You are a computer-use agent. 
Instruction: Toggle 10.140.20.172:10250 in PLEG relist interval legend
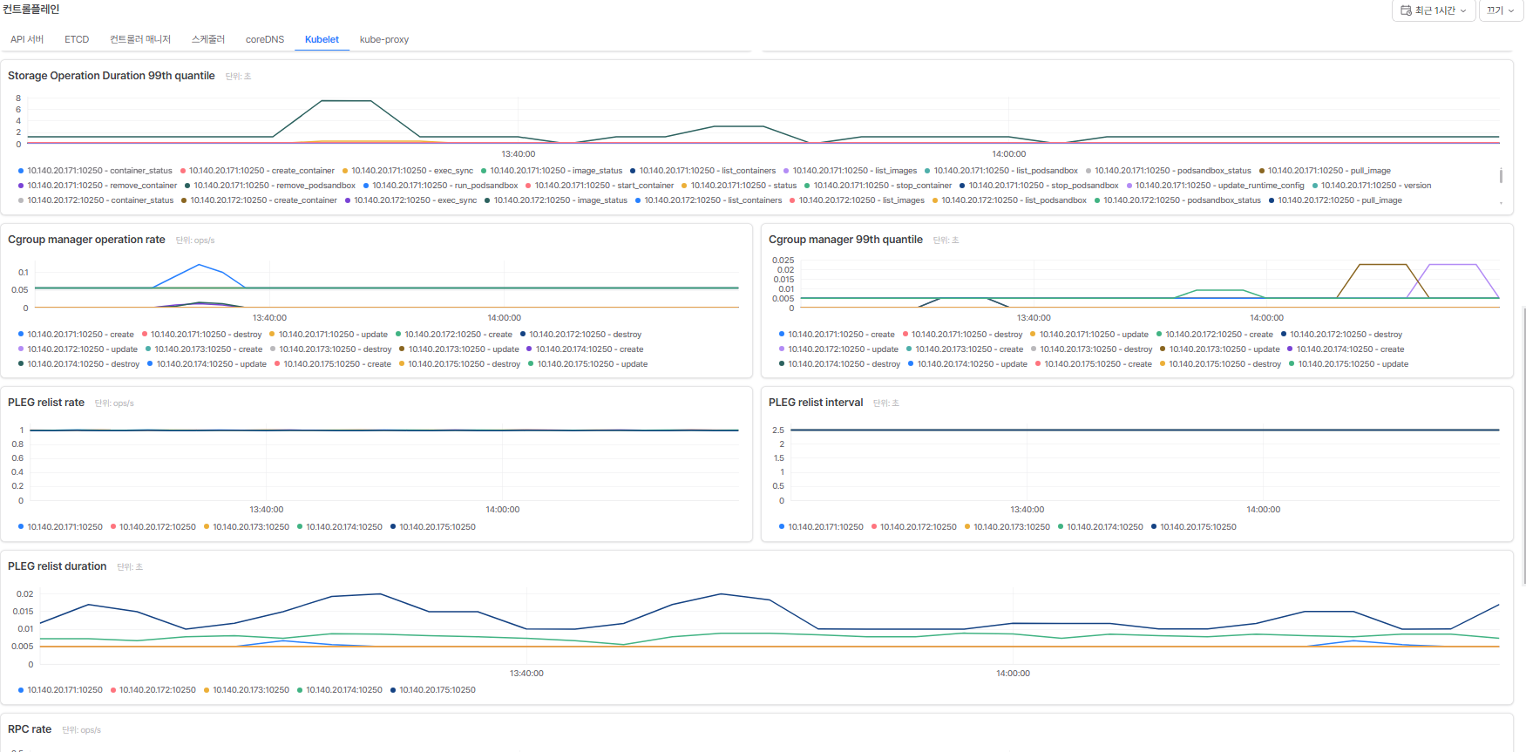[x=914, y=527]
